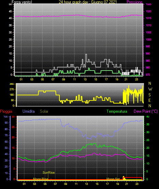Click the red 'Pioggia' legend label
159x189 pixels.
coord(6,111)
